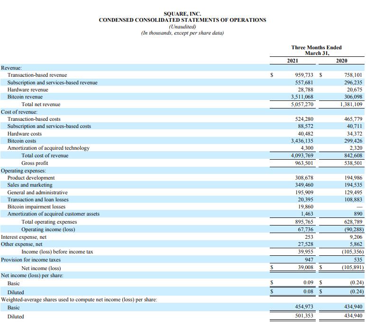
Task: Click the 'Total operating expenses' label
Action: (49, 222)
